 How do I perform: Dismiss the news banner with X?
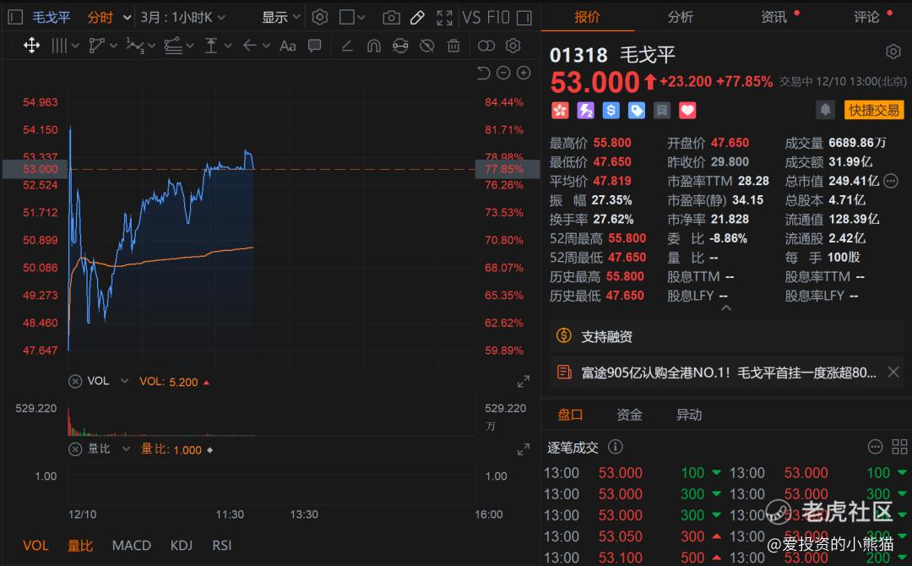tap(893, 372)
